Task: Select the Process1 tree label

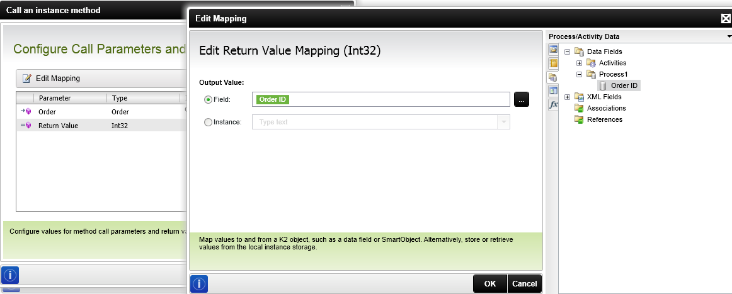Action: (612, 74)
